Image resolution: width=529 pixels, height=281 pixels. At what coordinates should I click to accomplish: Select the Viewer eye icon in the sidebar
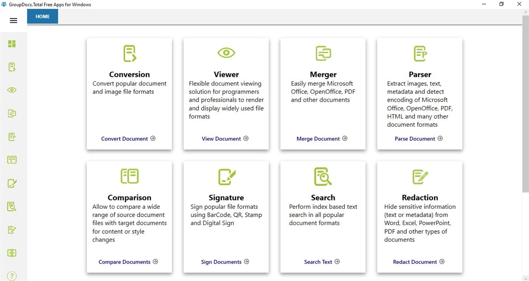(x=12, y=90)
